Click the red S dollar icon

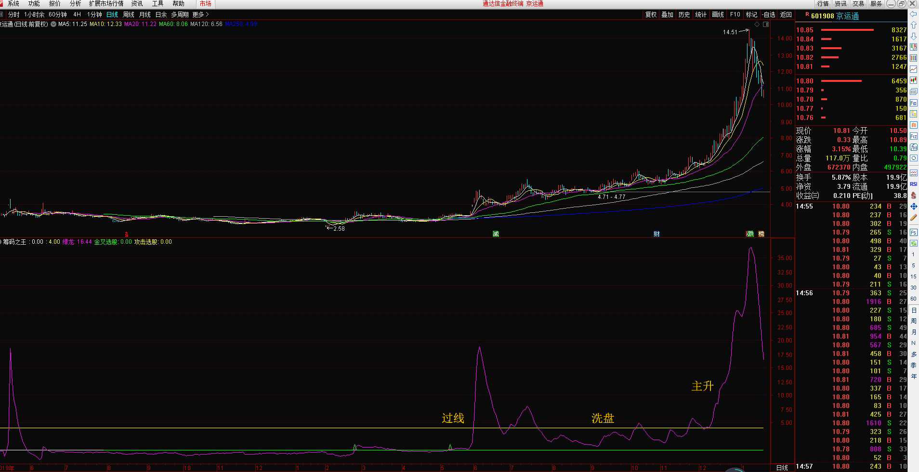(913, 195)
